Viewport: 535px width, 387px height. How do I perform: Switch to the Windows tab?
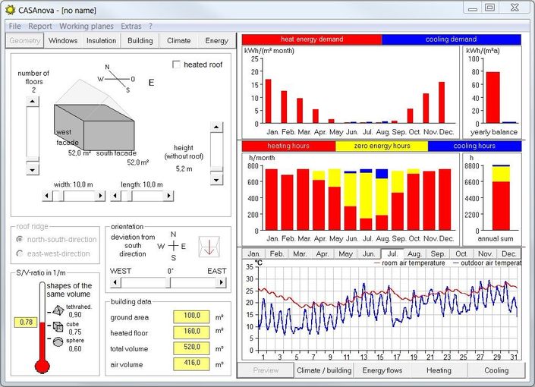point(63,41)
